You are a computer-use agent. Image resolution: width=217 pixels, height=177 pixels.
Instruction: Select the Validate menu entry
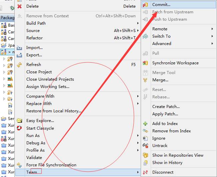pos(78,158)
